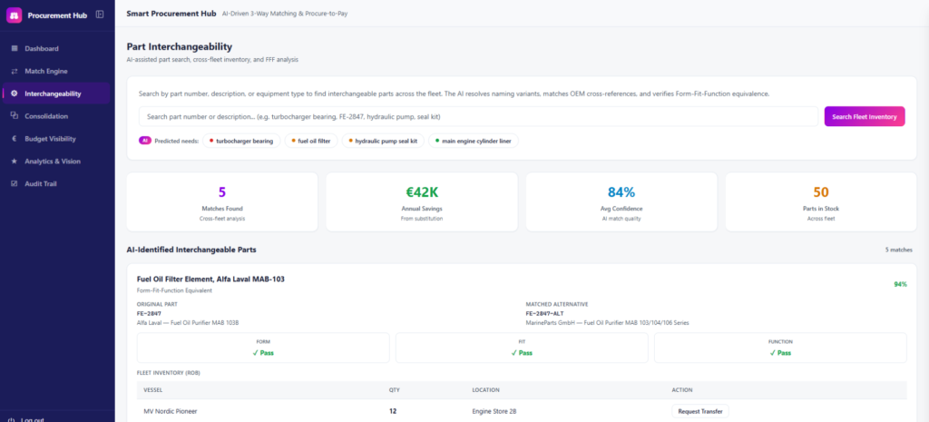Click the Dashboard grid icon

pyautogui.click(x=15, y=49)
